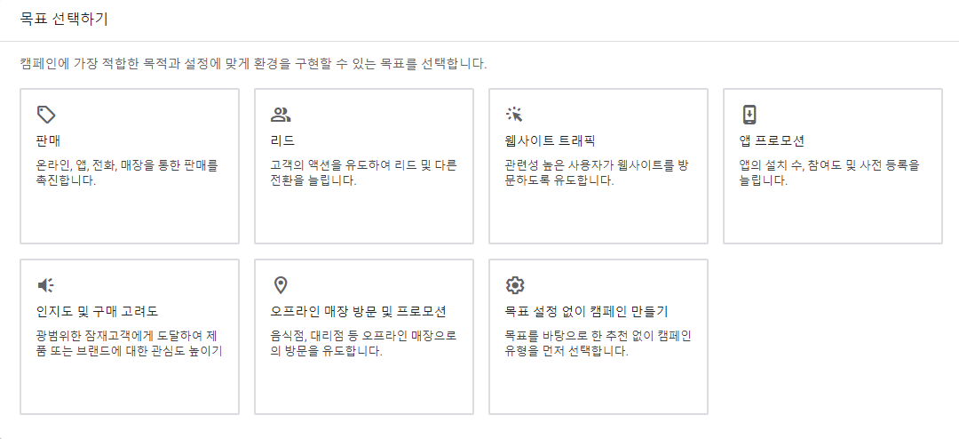The image size is (959, 439).
Task: Click the price tag icon for 판매
Action: [46, 115]
